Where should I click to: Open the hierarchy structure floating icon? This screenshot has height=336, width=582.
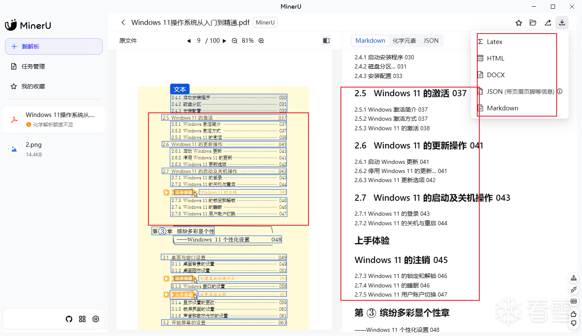coord(574,278)
